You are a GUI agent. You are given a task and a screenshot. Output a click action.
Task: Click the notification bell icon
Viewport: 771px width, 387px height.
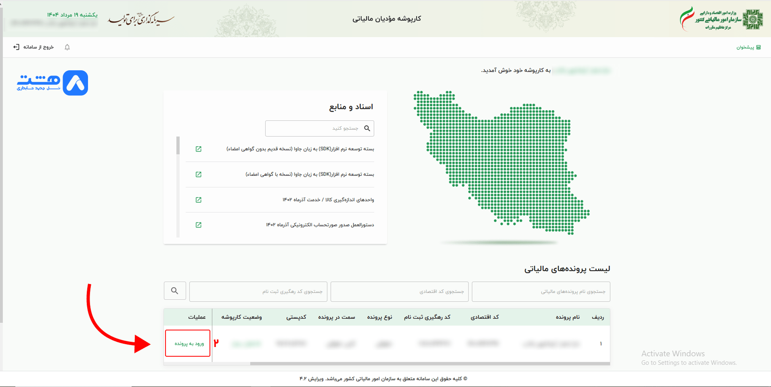click(67, 47)
